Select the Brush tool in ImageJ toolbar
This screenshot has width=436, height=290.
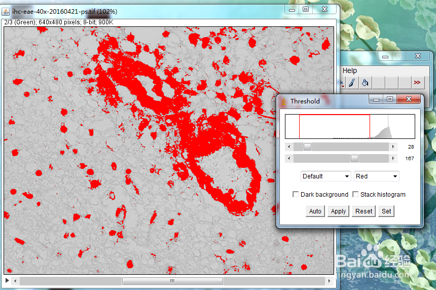click(351, 83)
